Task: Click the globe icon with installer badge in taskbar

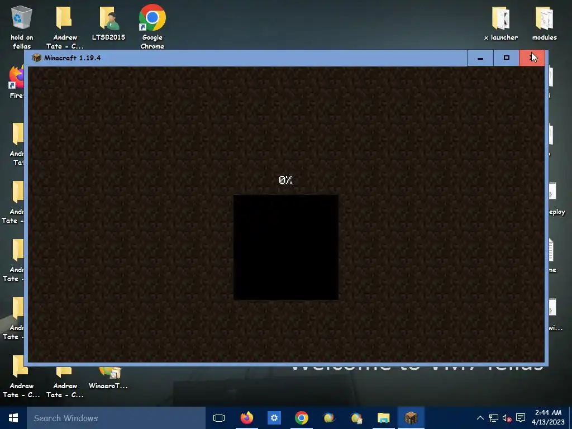Action: click(356, 418)
